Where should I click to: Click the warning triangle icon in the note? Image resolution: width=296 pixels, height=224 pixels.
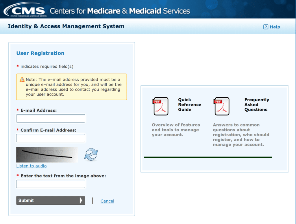[22, 79]
